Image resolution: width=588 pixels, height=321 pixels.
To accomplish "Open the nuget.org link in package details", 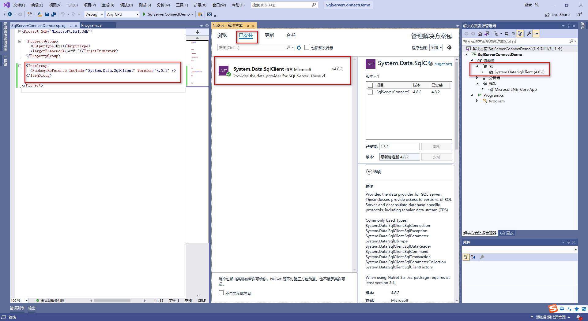I will click(443, 64).
